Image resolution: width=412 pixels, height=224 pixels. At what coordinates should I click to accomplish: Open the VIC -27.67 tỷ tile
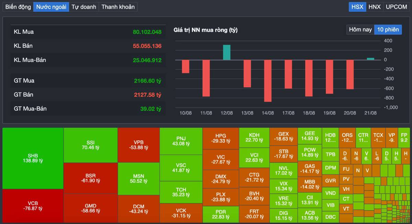click(221, 159)
